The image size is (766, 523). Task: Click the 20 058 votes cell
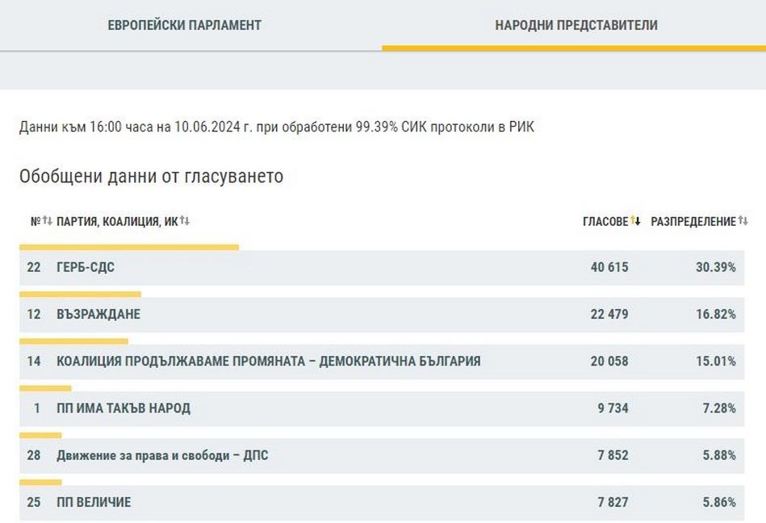(609, 361)
